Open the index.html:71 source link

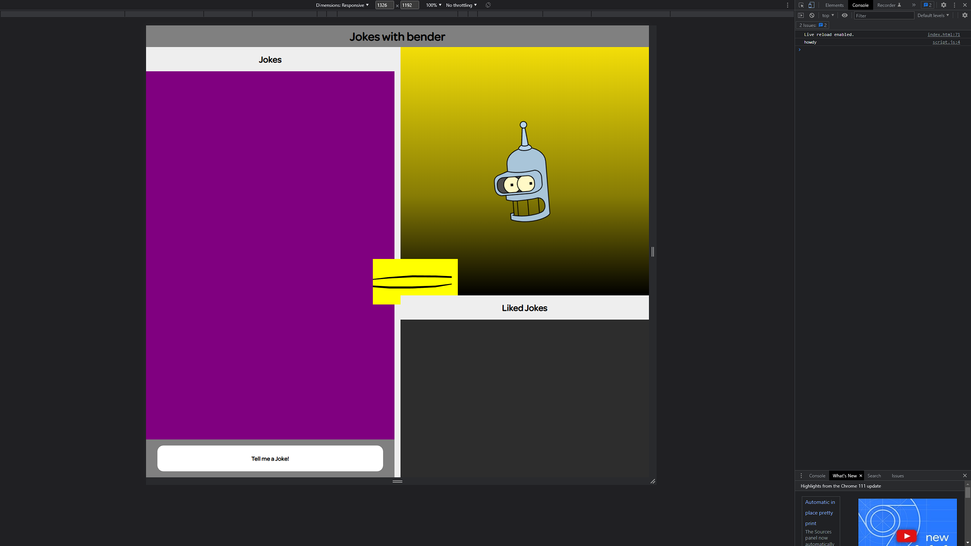(x=944, y=35)
